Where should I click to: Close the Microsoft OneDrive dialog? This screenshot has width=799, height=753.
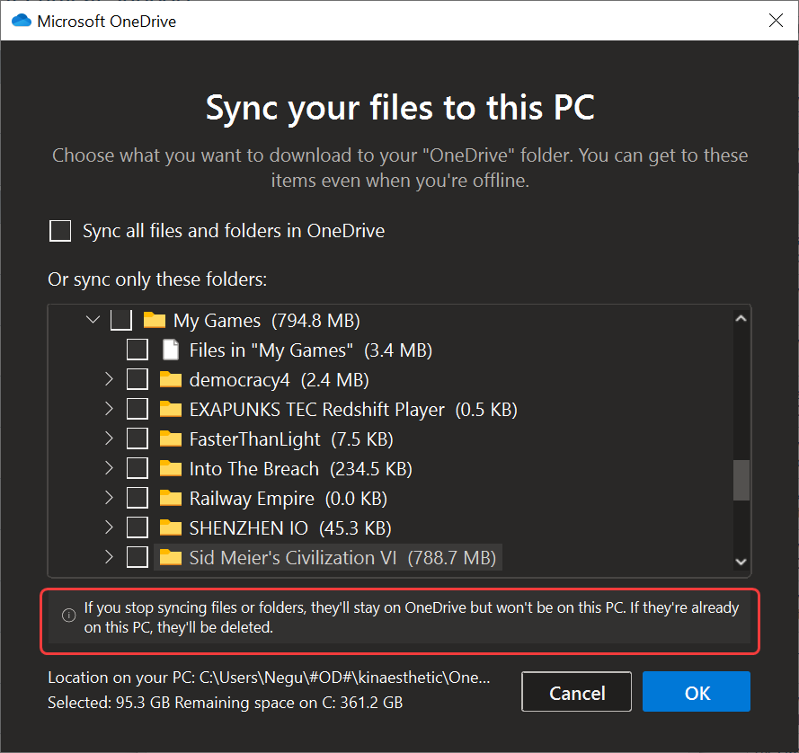(776, 21)
